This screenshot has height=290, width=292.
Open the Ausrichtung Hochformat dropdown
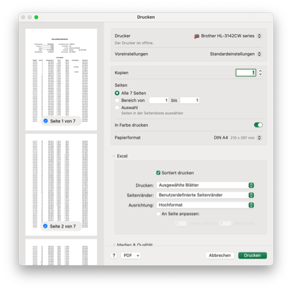[205, 205]
